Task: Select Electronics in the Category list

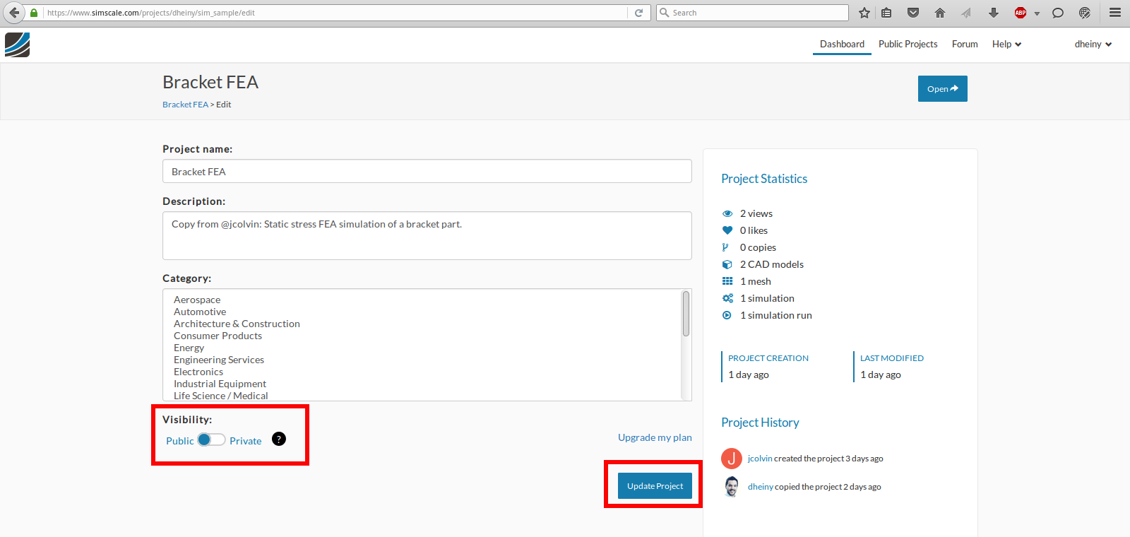Action: pos(198,372)
